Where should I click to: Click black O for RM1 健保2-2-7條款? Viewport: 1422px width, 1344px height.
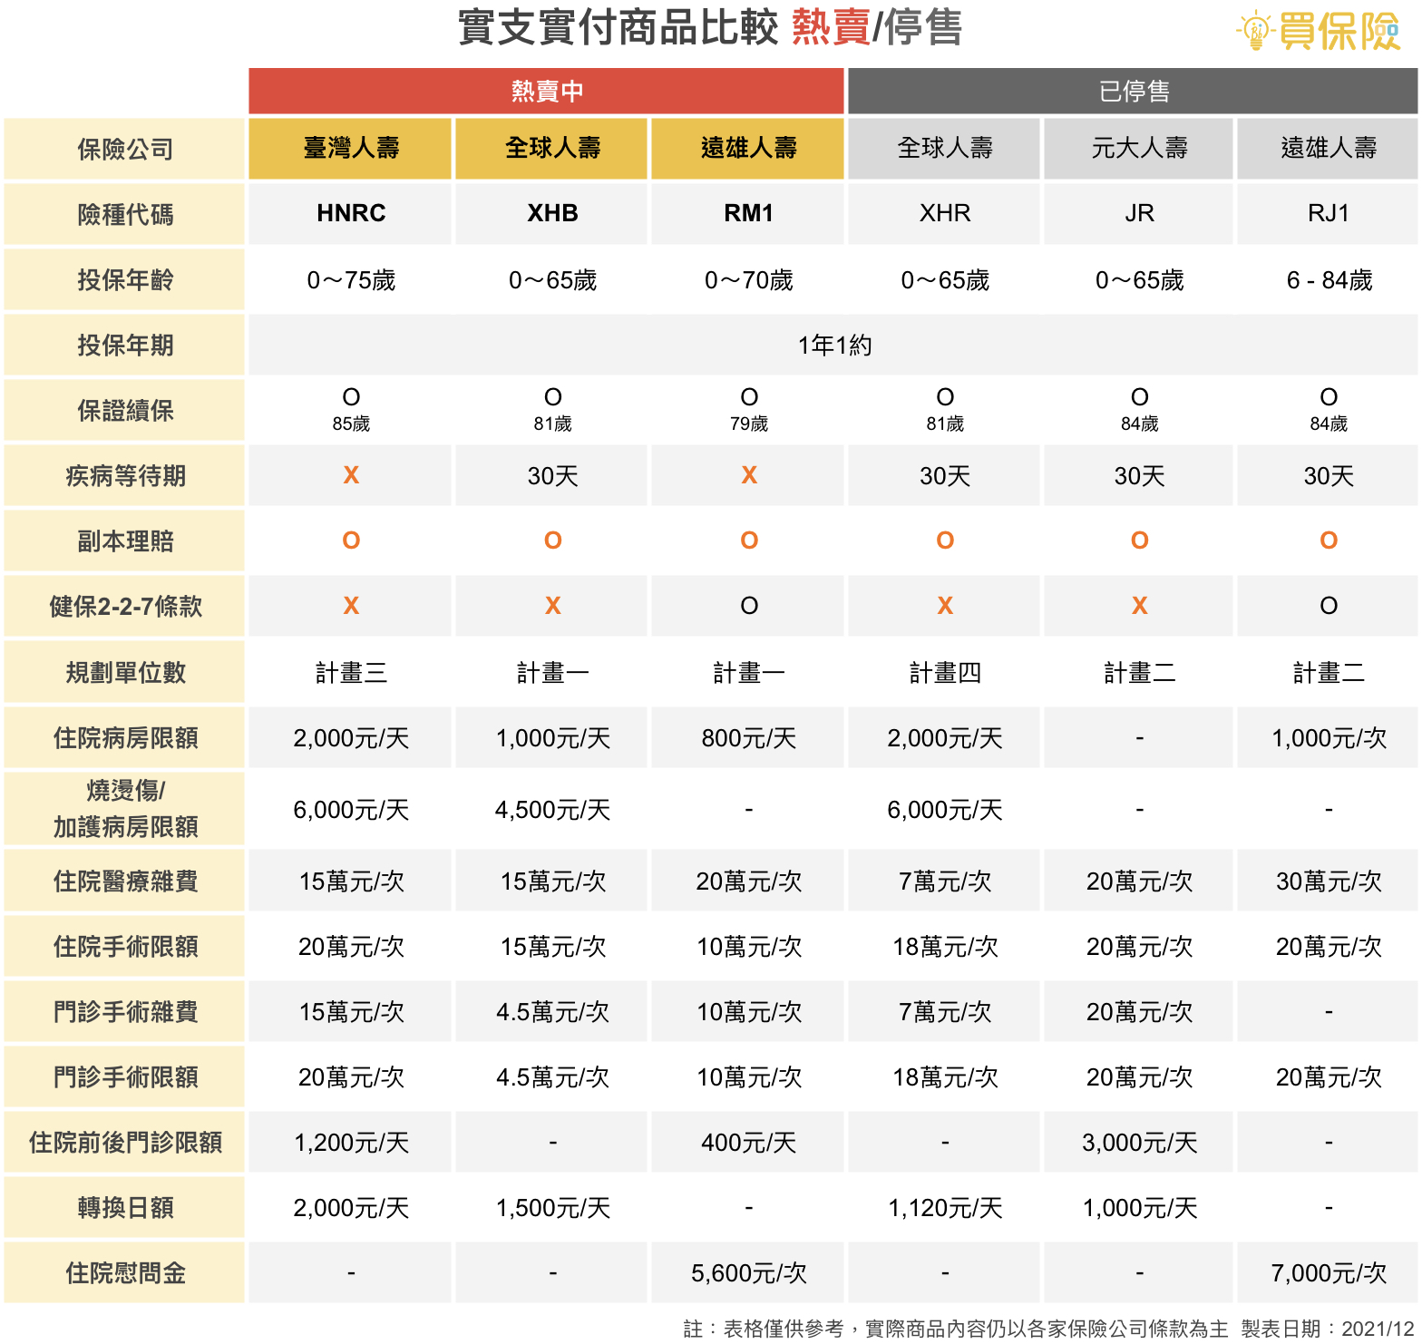click(x=748, y=606)
